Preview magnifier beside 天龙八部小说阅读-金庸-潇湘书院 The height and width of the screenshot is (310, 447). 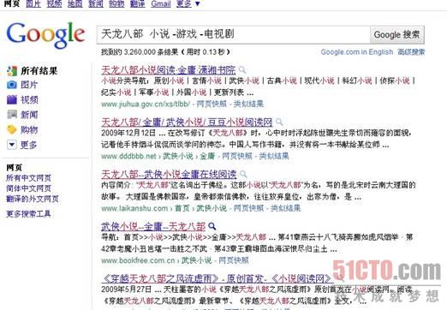242,69
